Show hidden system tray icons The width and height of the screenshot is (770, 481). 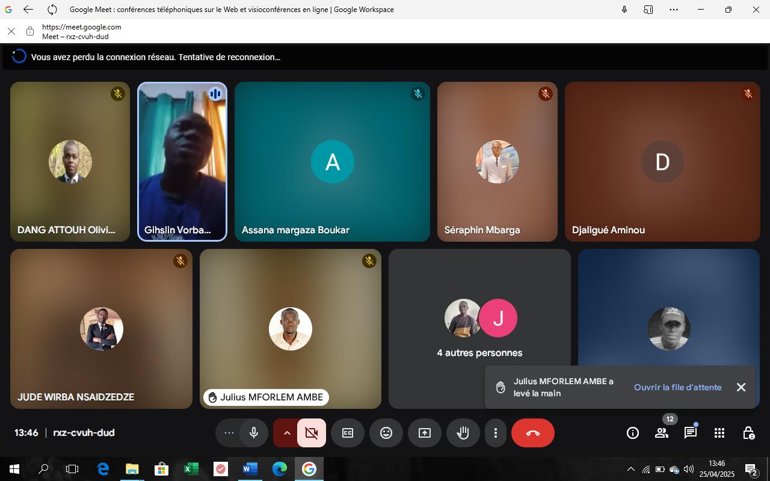click(630, 469)
